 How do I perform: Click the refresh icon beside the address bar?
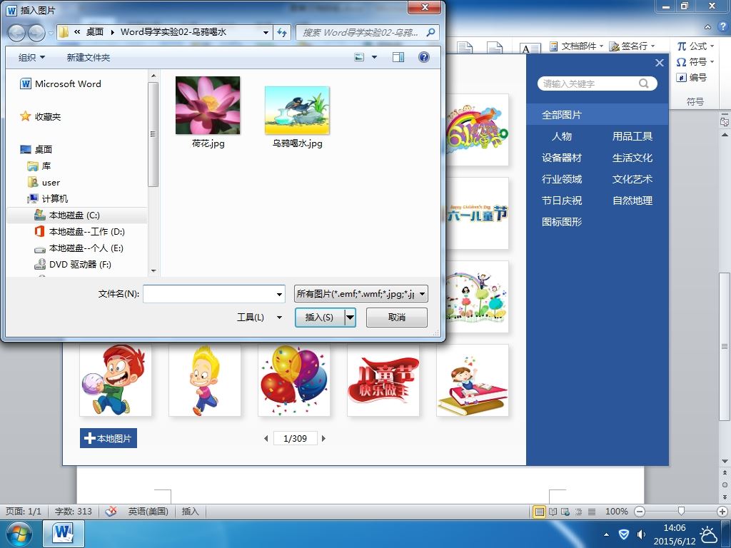point(282,32)
